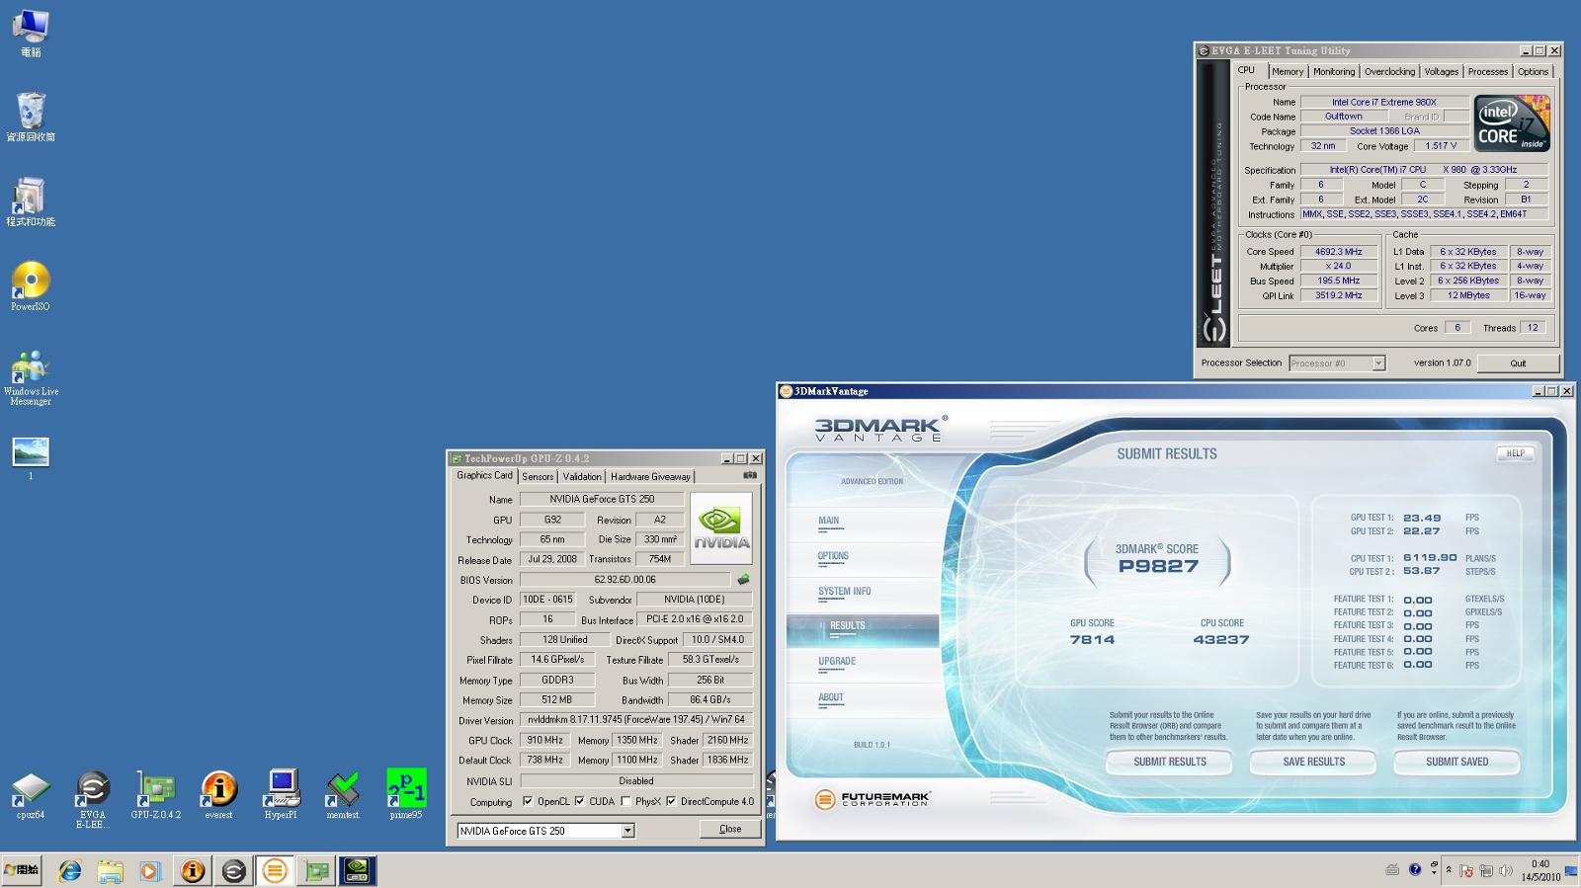Open the Options section in 3DMark Vantage
1581x888 pixels.
pyautogui.click(x=833, y=556)
